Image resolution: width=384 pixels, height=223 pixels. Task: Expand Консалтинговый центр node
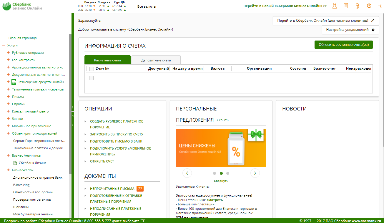pyautogui.click(x=8, y=111)
